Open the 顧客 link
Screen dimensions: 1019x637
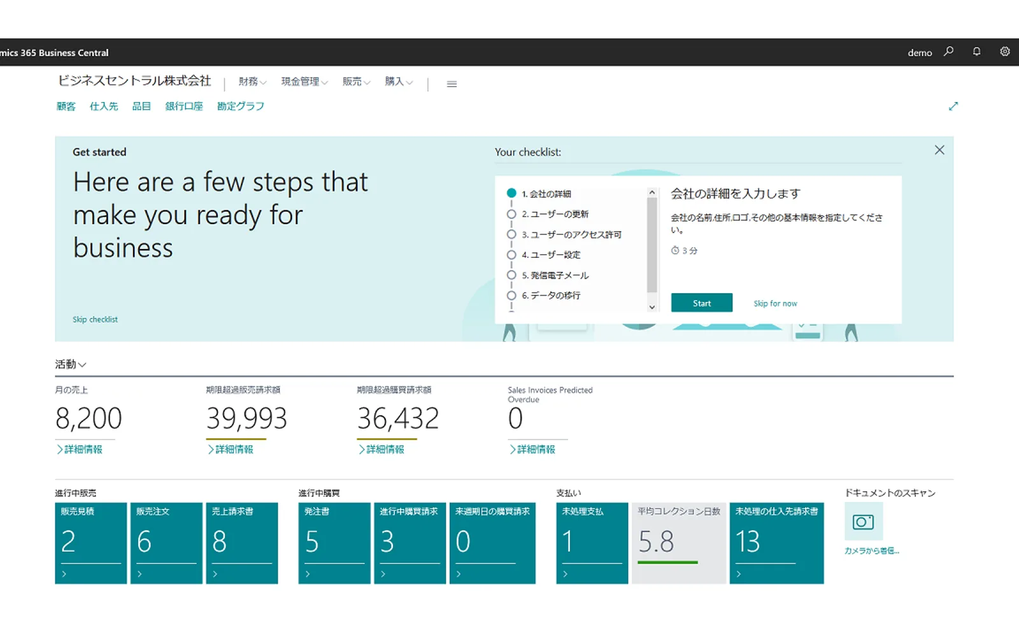point(66,106)
